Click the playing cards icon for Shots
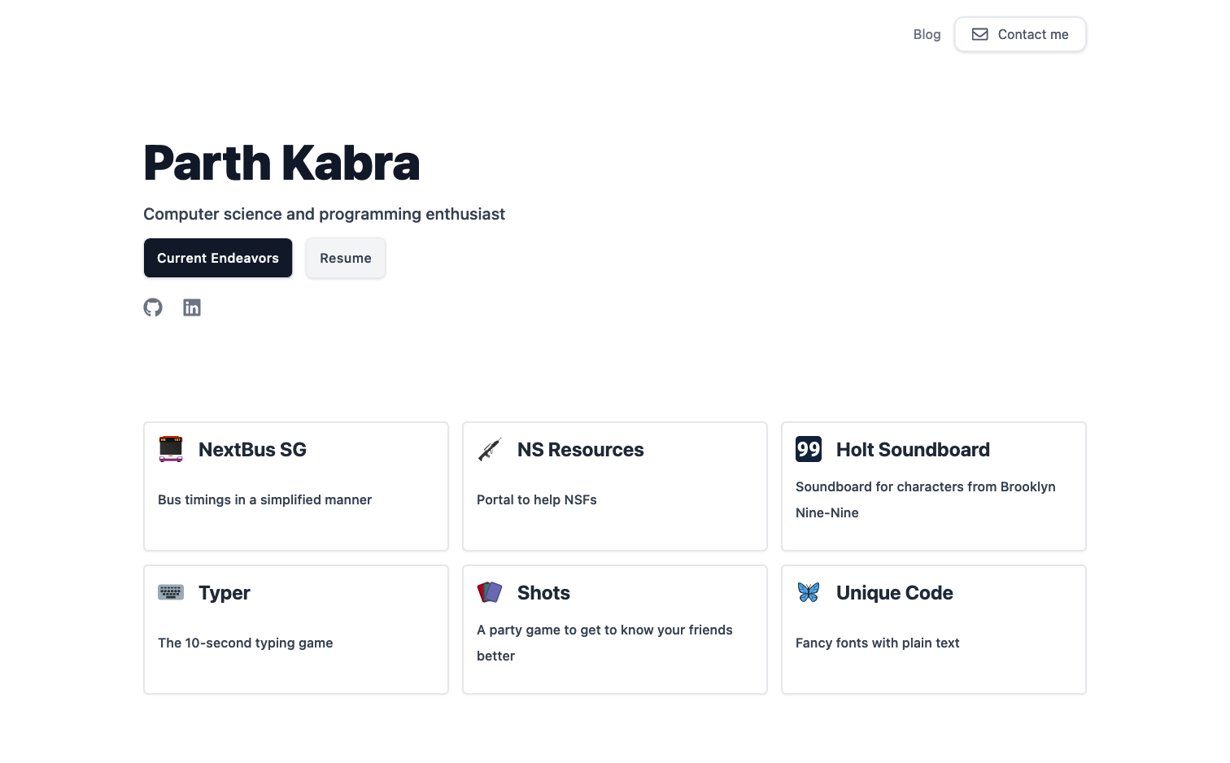 click(490, 592)
